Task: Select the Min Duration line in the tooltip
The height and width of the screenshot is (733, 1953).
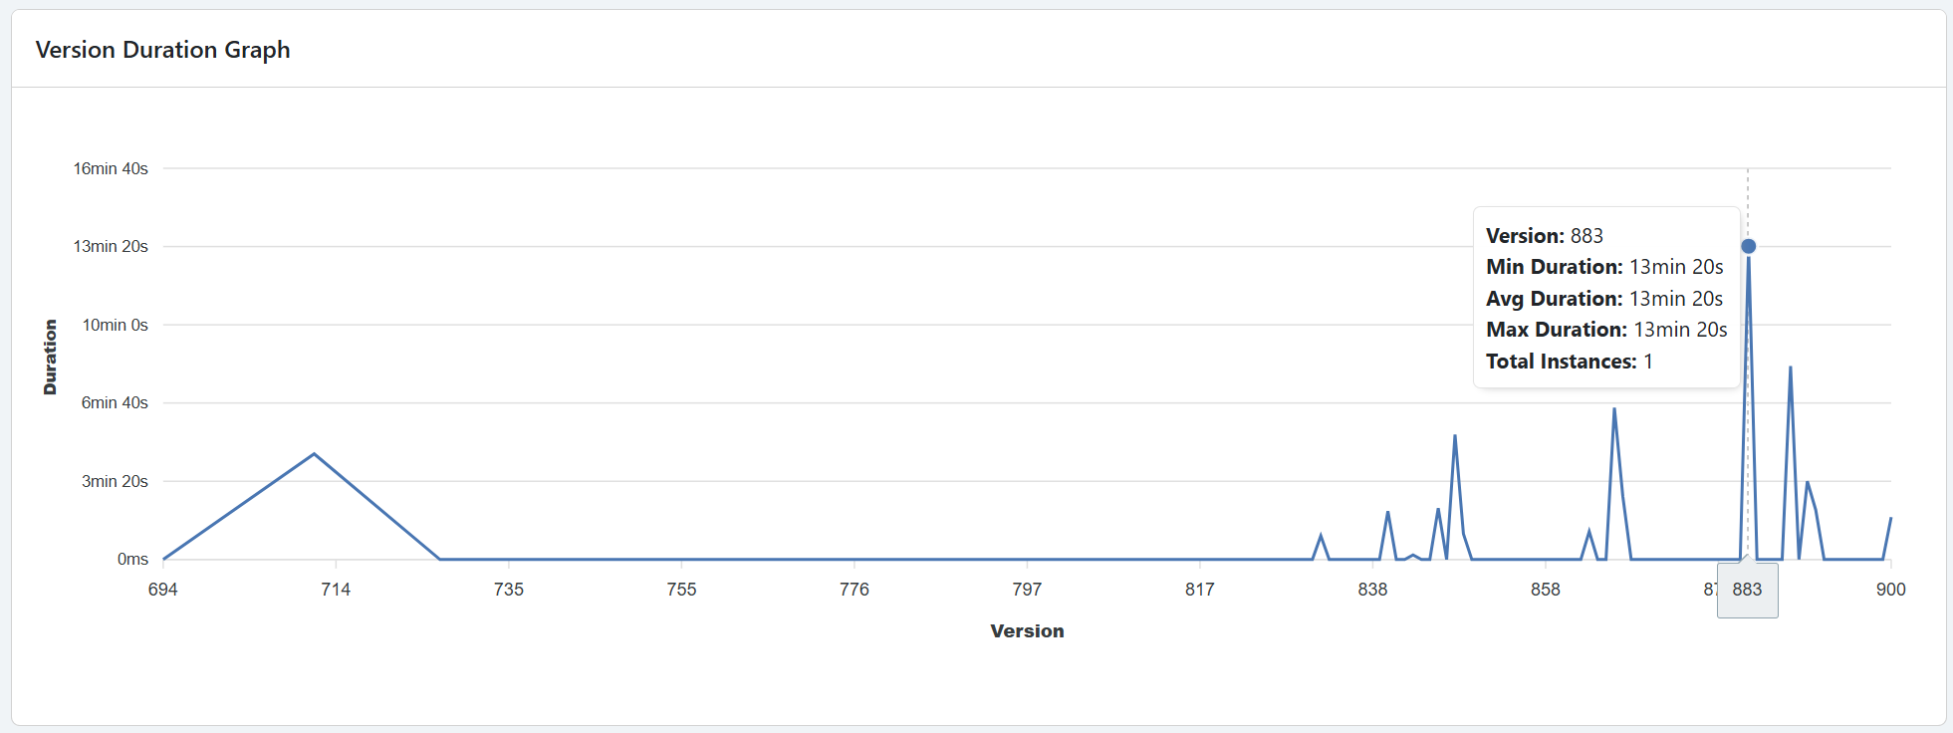Action: (x=1603, y=267)
